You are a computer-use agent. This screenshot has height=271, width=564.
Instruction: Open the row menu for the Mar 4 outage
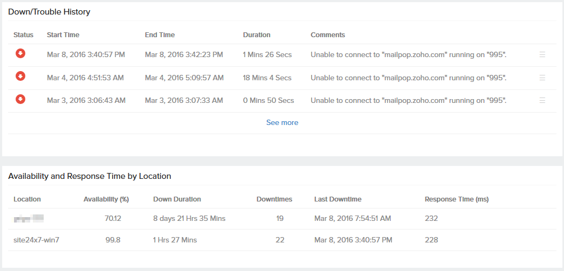[x=542, y=78]
